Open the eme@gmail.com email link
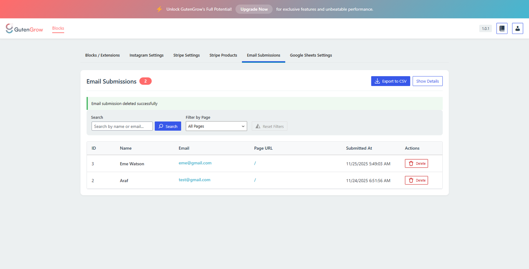The height and width of the screenshot is (269, 529). [195, 163]
